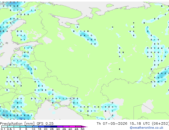The image size is (169, 130).
Task: Click the palest cyan 0.1–0.5 mm legend swatch
Action: coord(5,127)
